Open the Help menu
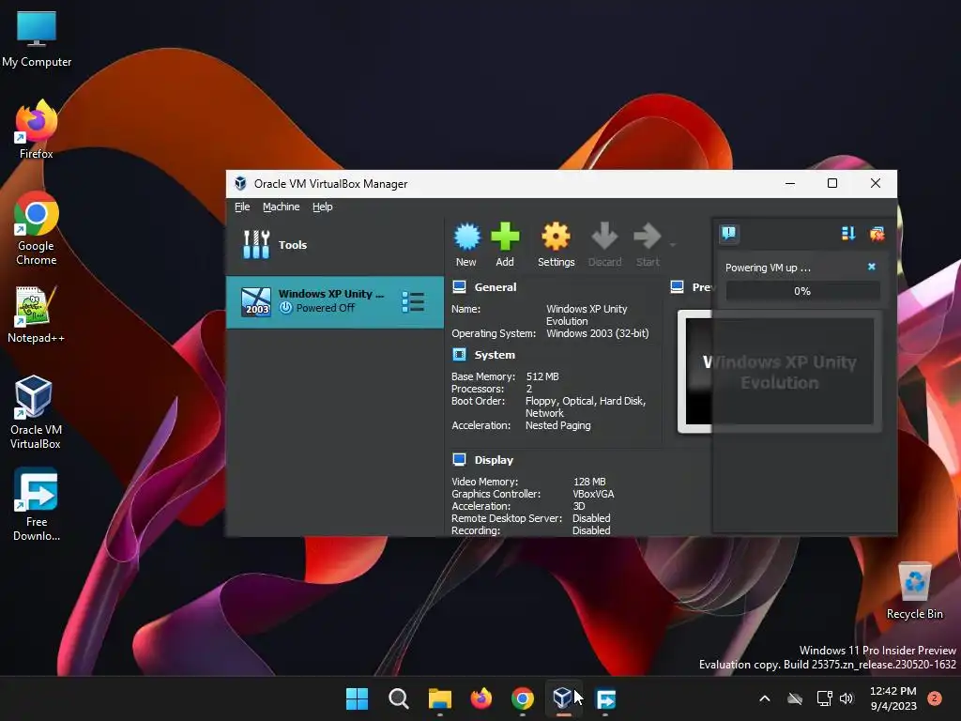This screenshot has width=961, height=721. pos(323,207)
